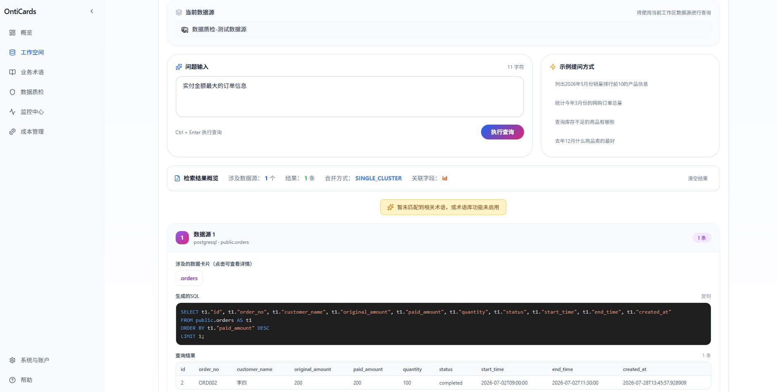Click the customer_name column header
This screenshot has height=392, width=777.
point(255,369)
